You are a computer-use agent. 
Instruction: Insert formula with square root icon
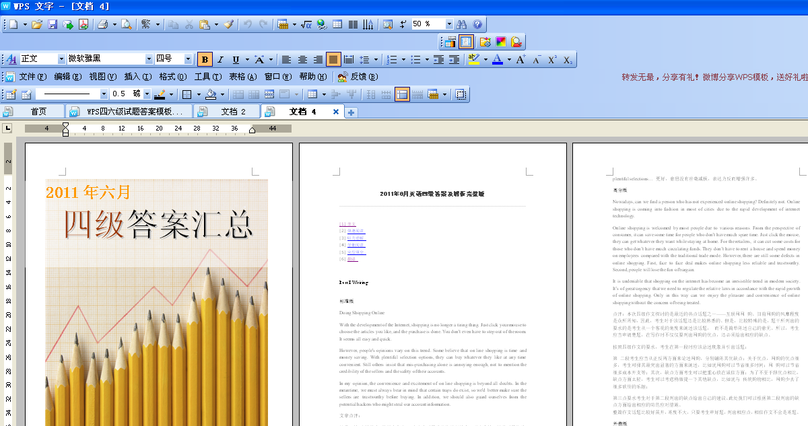(306, 24)
